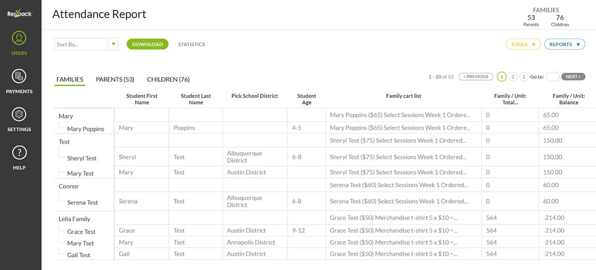
Task: Select the Families tab
Action: point(70,79)
